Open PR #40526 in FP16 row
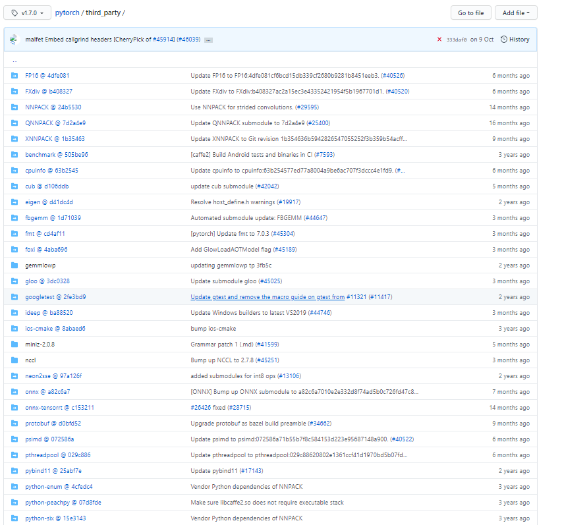The image size is (562, 525). coord(393,76)
